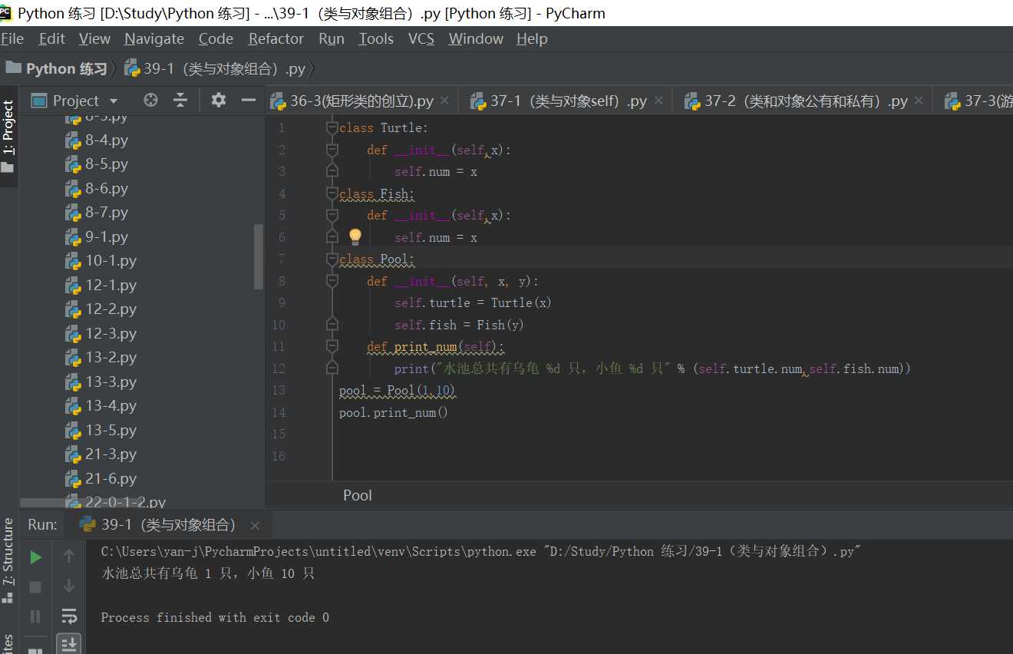Open Project panel settings gear

(x=219, y=100)
